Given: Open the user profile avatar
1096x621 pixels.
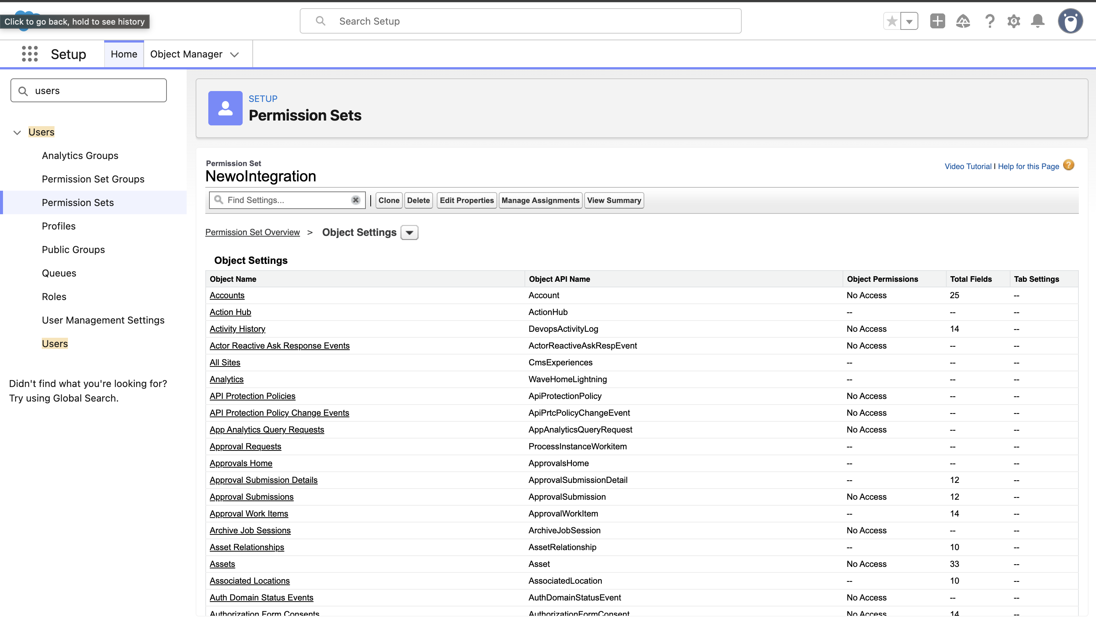Looking at the screenshot, I should (x=1070, y=21).
